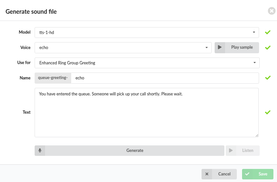Click the microphone icon on Generate button
The width and height of the screenshot is (277, 182).
(x=40, y=151)
